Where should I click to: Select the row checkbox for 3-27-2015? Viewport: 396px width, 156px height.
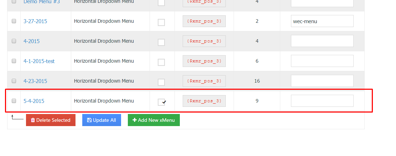[x=14, y=21]
